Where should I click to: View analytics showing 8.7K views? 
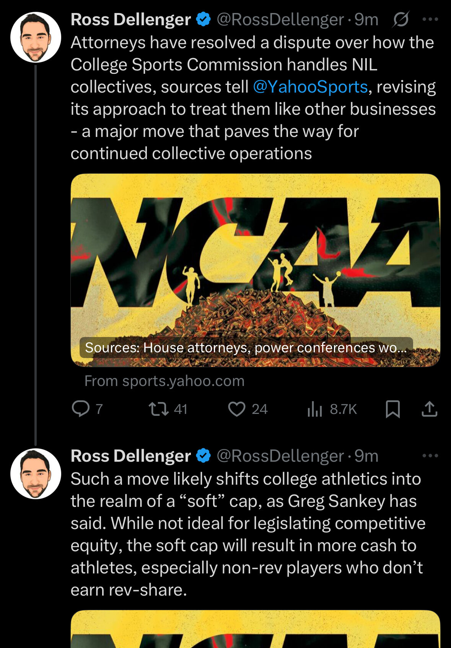tap(332, 409)
